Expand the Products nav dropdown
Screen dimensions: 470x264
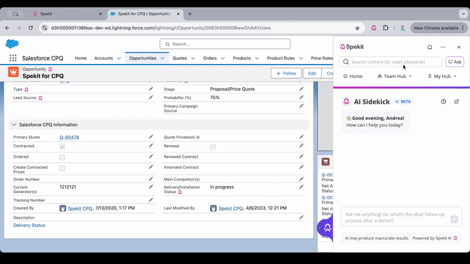point(257,58)
